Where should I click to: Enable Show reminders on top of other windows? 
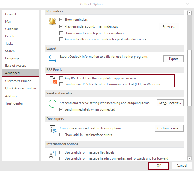[x=61, y=33]
